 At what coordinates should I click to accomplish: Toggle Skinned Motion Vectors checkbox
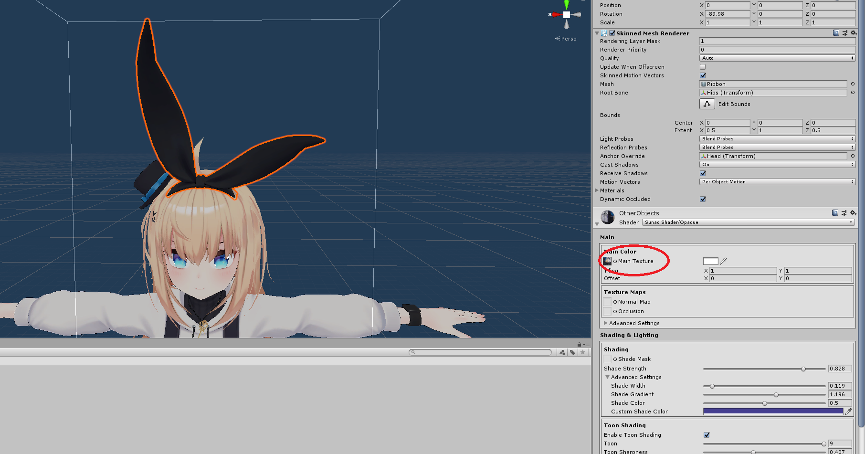pos(703,75)
